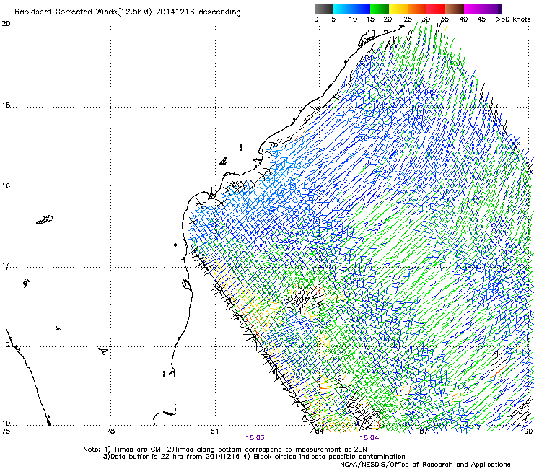Image resolution: width=534 pixels, height=469 pixels.
Task: Click the '20141216 descending' title portion
Action: click(198, 12)
